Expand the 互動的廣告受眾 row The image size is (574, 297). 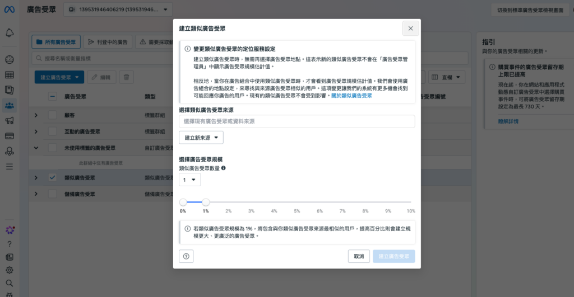36,131
